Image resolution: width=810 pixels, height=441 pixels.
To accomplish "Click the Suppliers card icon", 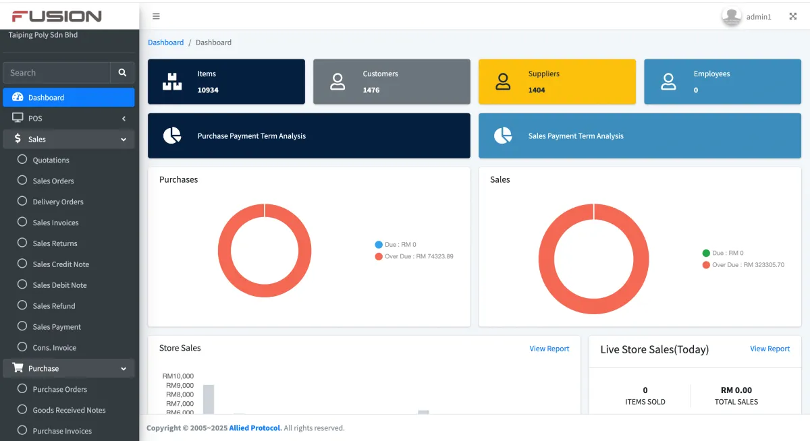I will pos(502,82).
